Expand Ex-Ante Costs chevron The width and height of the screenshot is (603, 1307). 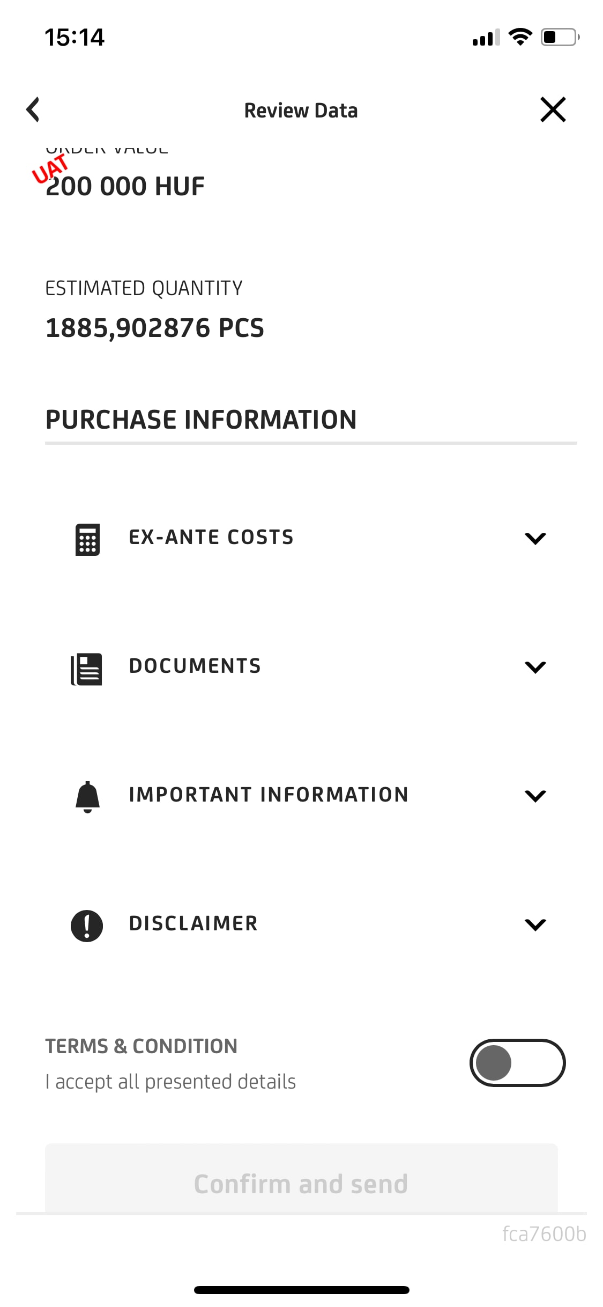tap(535, 538)
